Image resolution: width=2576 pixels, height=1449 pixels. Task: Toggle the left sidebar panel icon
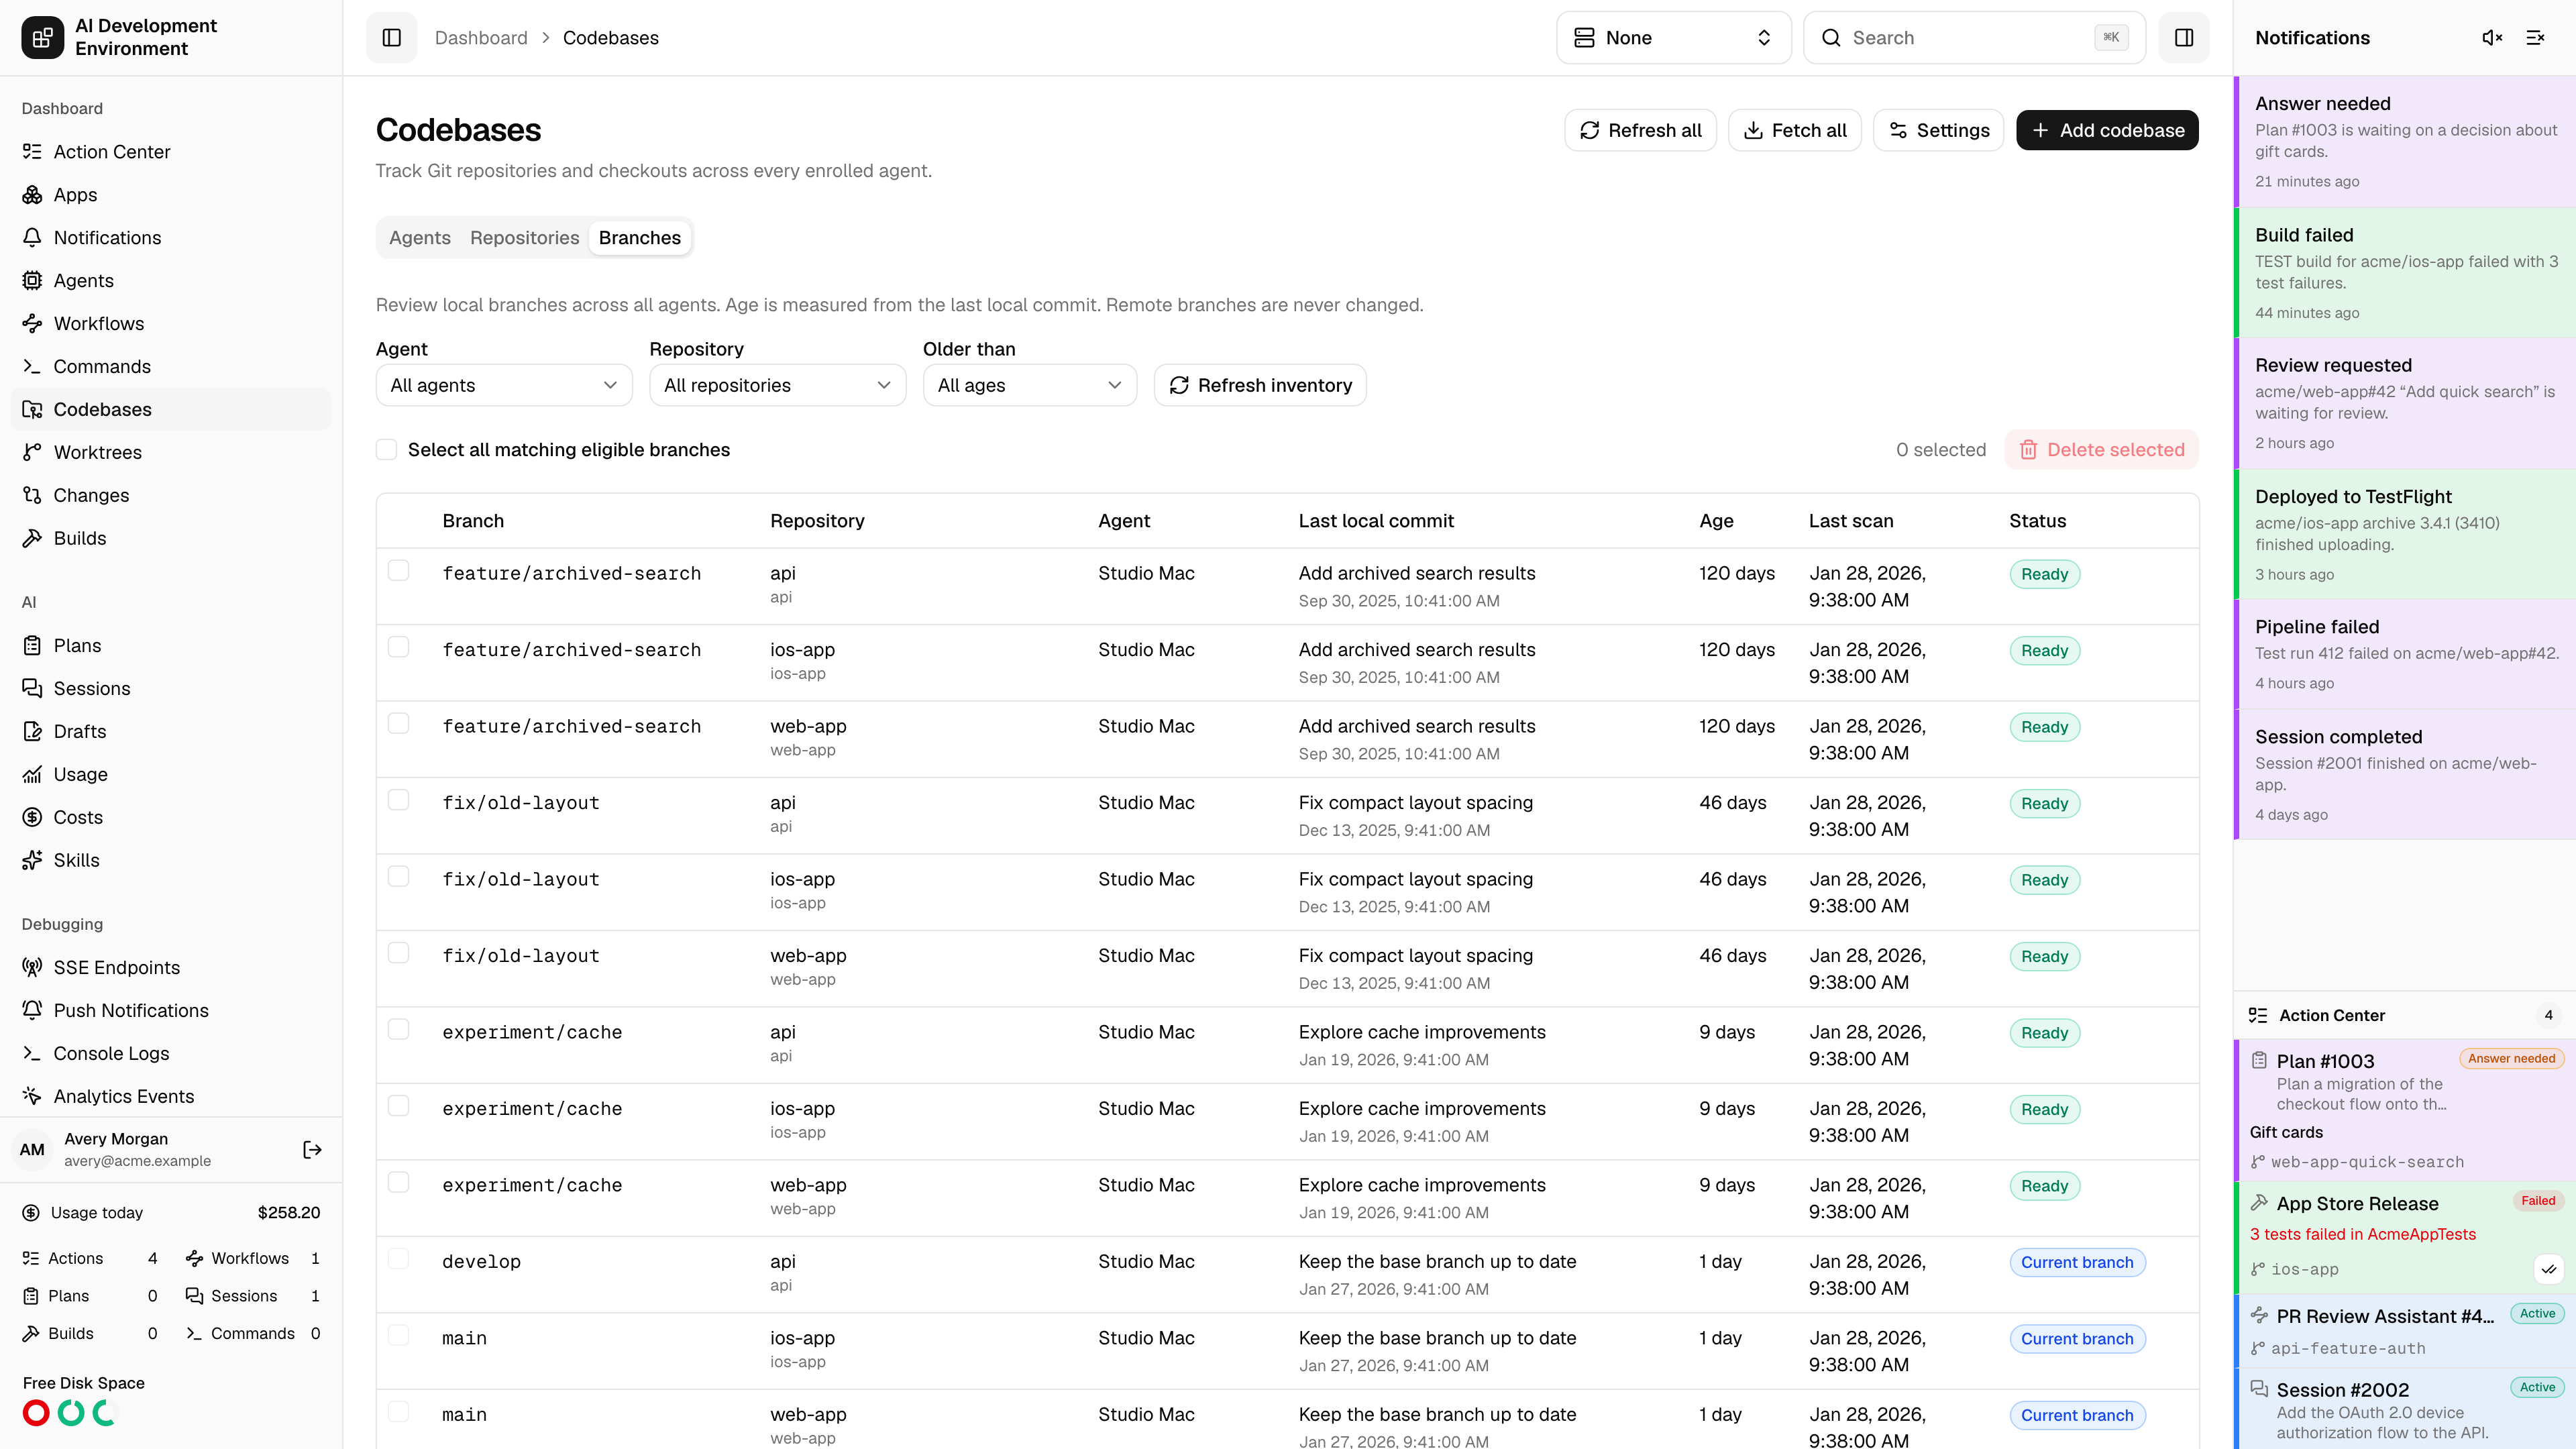(x=391, y=38)
